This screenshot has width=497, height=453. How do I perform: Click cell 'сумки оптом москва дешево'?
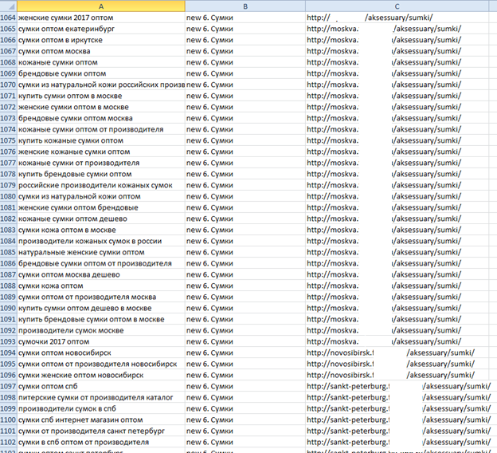pyautogui.click(x=101, y=274)
